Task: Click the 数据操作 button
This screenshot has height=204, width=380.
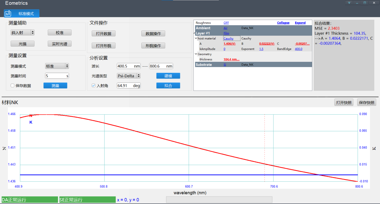Action: [x=153, y=34]
